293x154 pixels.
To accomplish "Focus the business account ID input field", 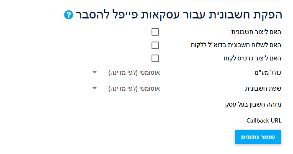I will 87,104.
